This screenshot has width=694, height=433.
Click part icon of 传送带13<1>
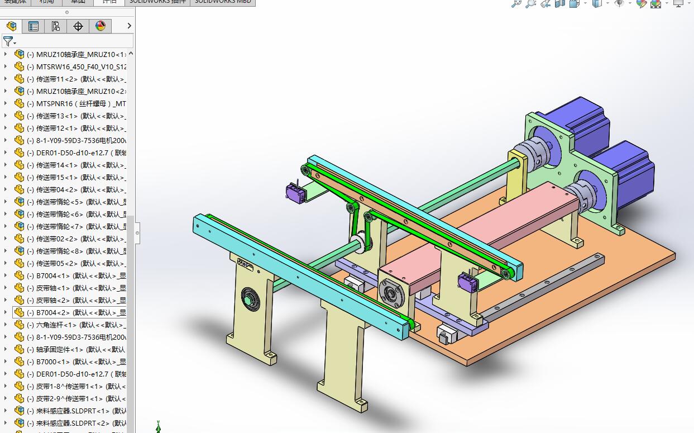click(20, 116)
